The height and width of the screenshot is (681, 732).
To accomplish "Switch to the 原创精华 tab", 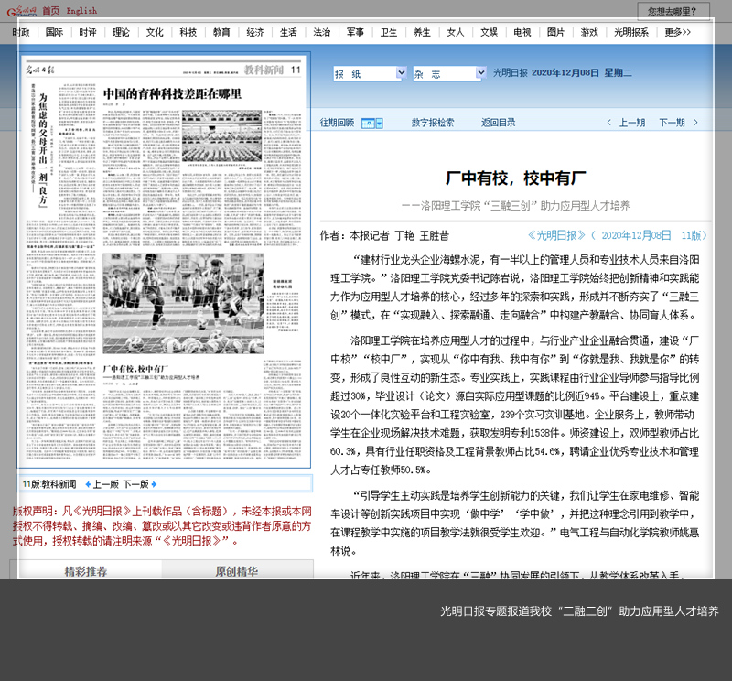I will (x=236, y=571).
